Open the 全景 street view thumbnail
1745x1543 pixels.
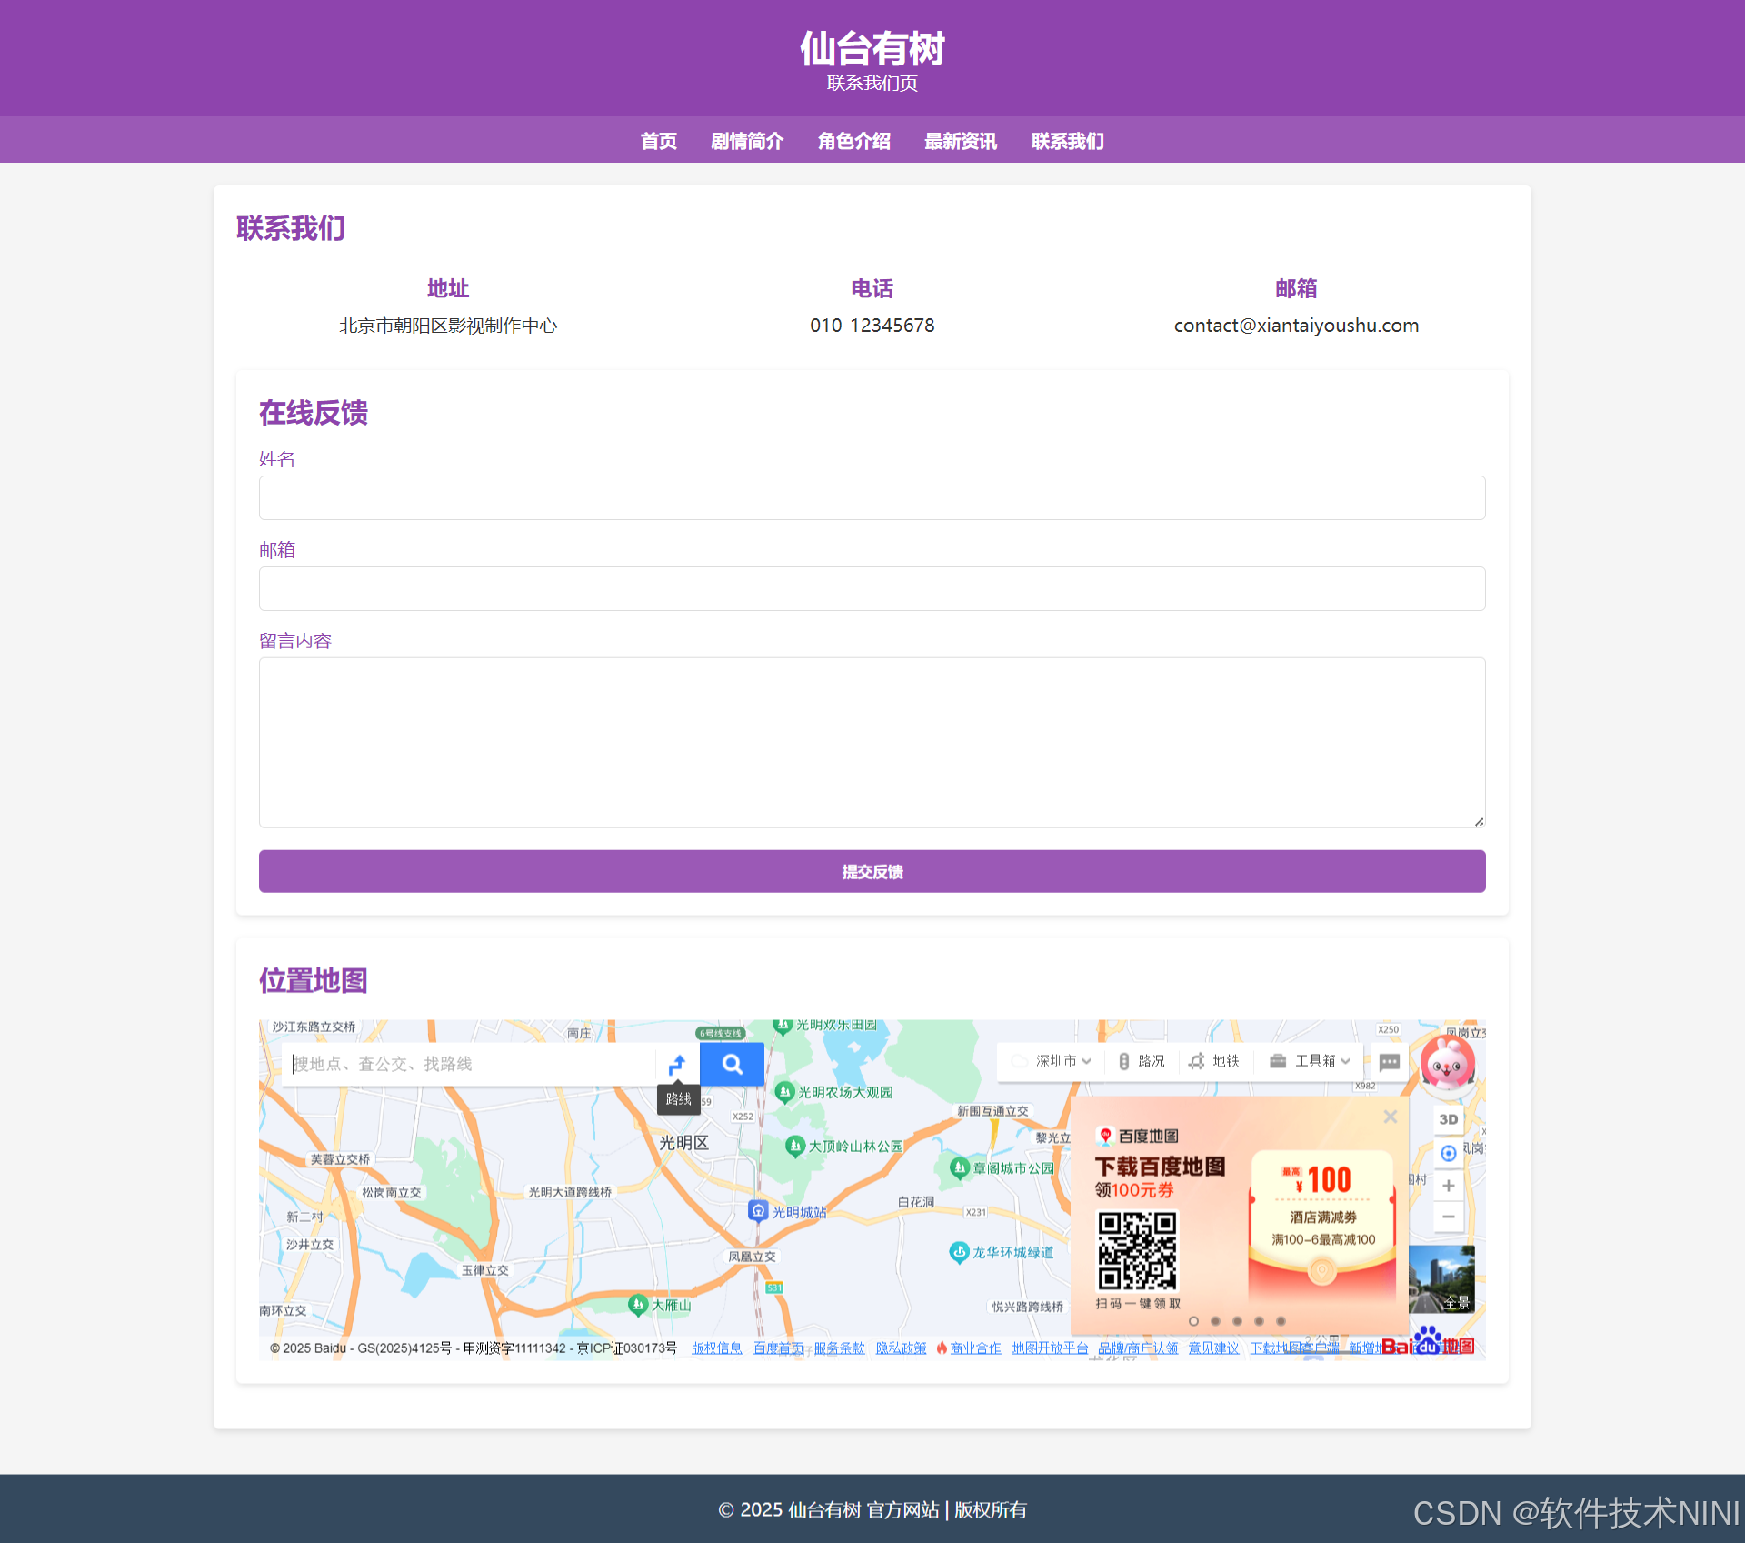point(1441,1279)
